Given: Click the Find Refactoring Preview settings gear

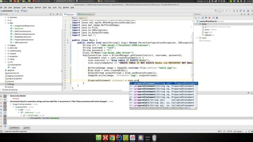Looking at the screenshot, I should 248,93.
